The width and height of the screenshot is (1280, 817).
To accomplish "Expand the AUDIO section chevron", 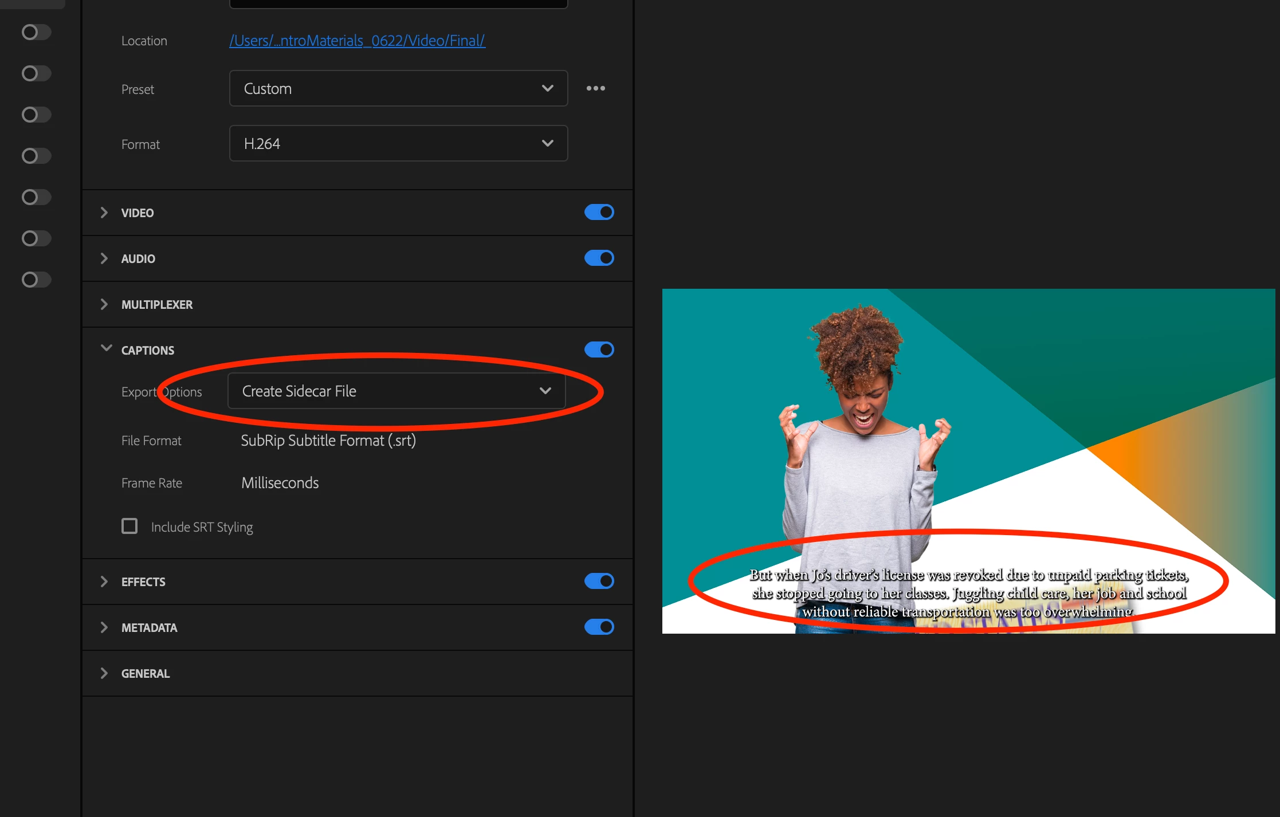I will coord(104,258).
